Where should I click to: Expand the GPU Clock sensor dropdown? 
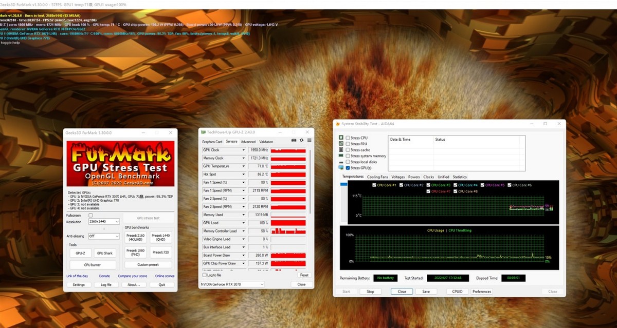click(x=244, y=150)
